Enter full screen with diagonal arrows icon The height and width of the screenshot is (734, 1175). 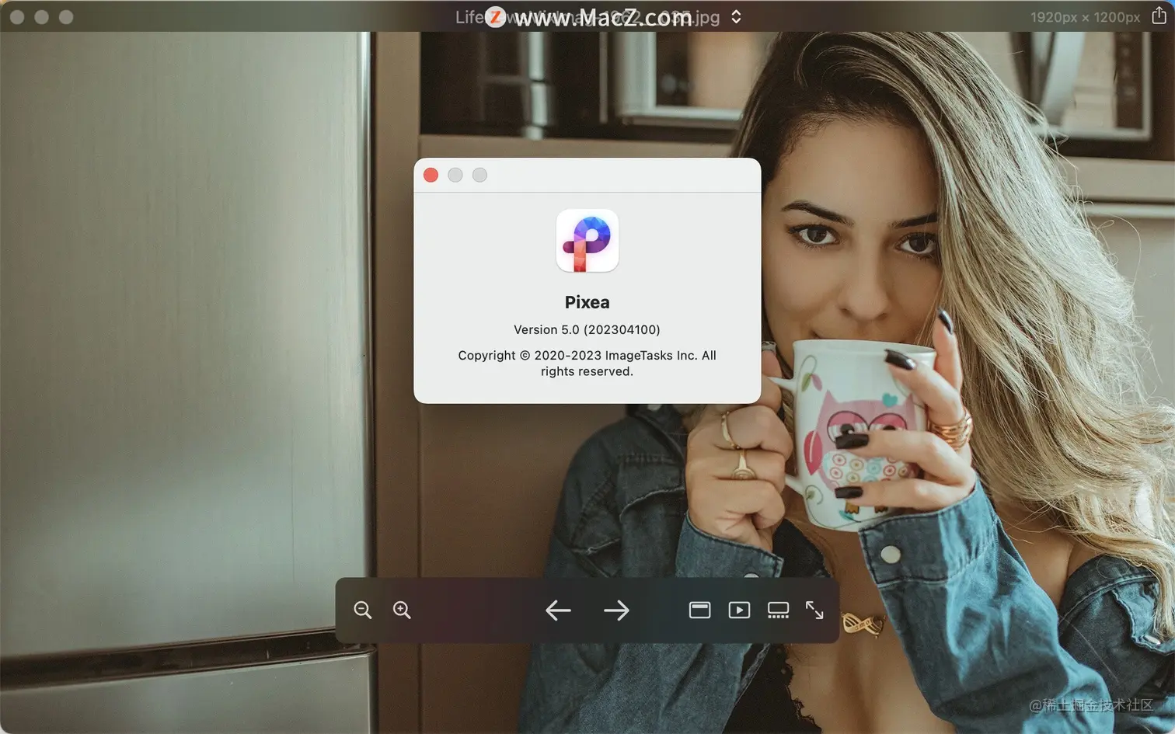(814, 611)
